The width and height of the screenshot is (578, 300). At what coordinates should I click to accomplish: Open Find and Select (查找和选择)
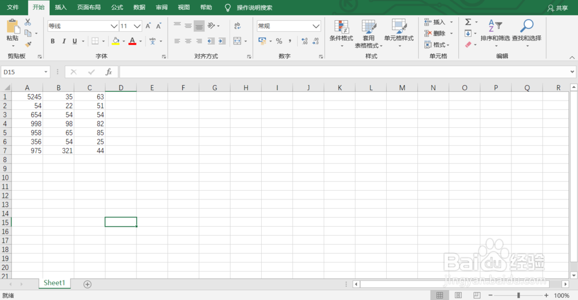(527, 33)
